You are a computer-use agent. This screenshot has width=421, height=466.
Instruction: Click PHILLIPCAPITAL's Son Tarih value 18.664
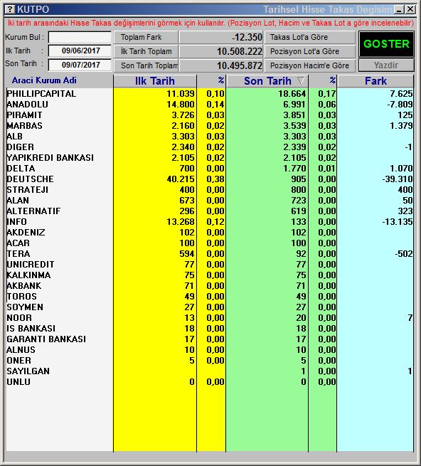click(292, 94)
